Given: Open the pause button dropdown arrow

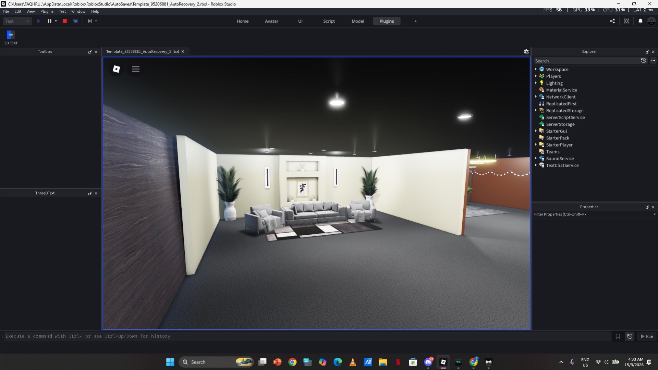Looking at the screenshot, I should [56, 21].
